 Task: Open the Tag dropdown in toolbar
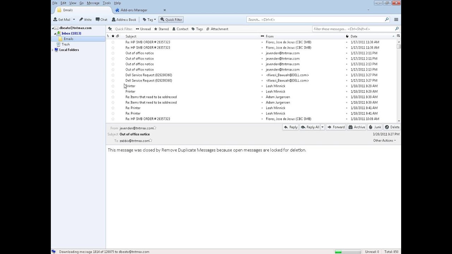click(149, 20)
